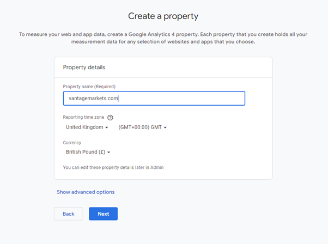Open the British Pound (£) currency dropdown
This screenshot has height=244, width=328.
click(88, 152)
